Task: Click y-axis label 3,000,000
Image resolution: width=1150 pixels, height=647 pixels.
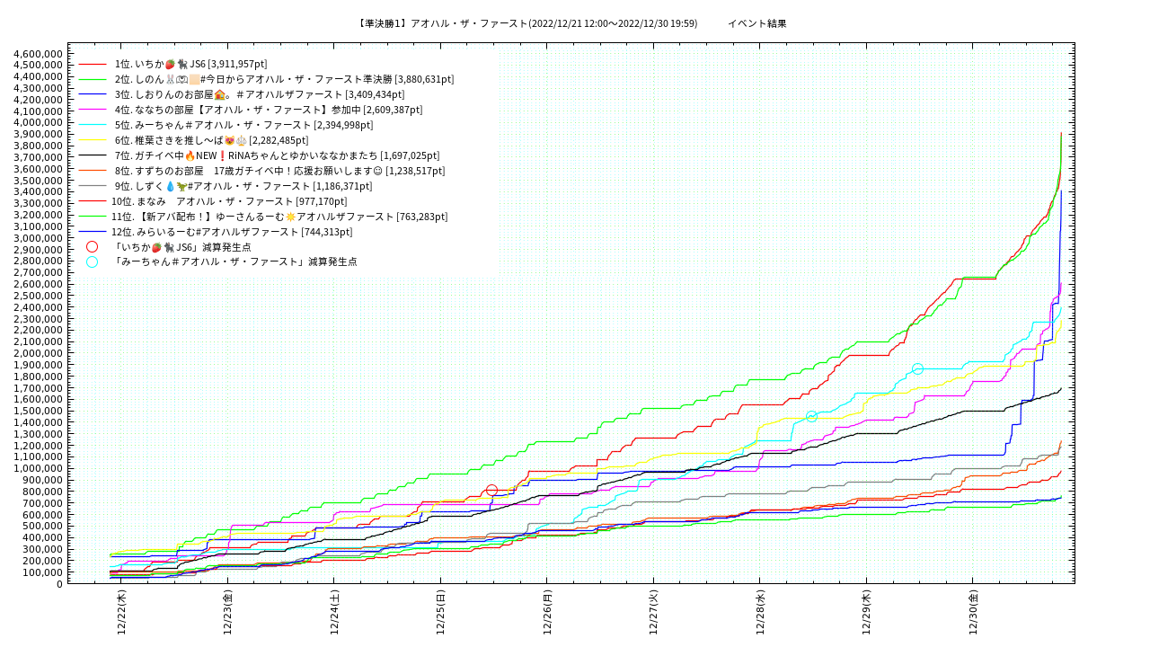Action: [x=39, y=238]
